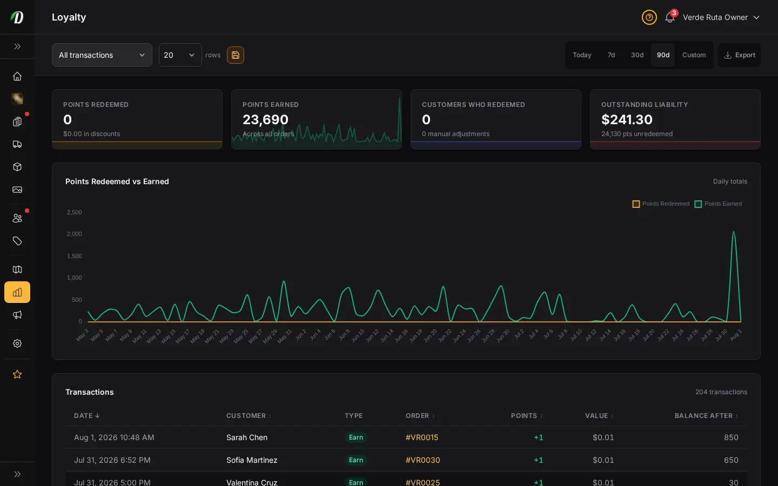
Task: Click the save view icon next to rows
Action: 236,55
